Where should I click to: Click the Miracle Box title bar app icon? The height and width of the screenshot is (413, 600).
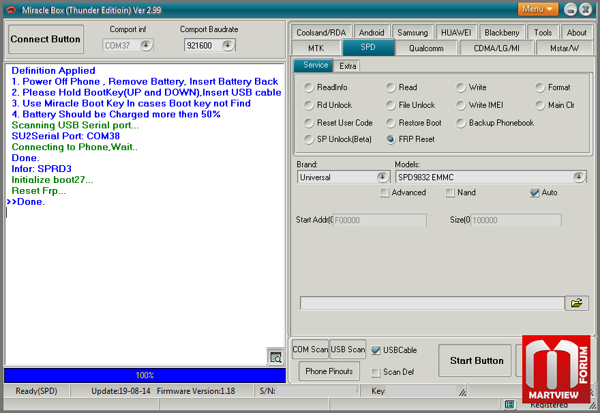[x=10, y=10]
